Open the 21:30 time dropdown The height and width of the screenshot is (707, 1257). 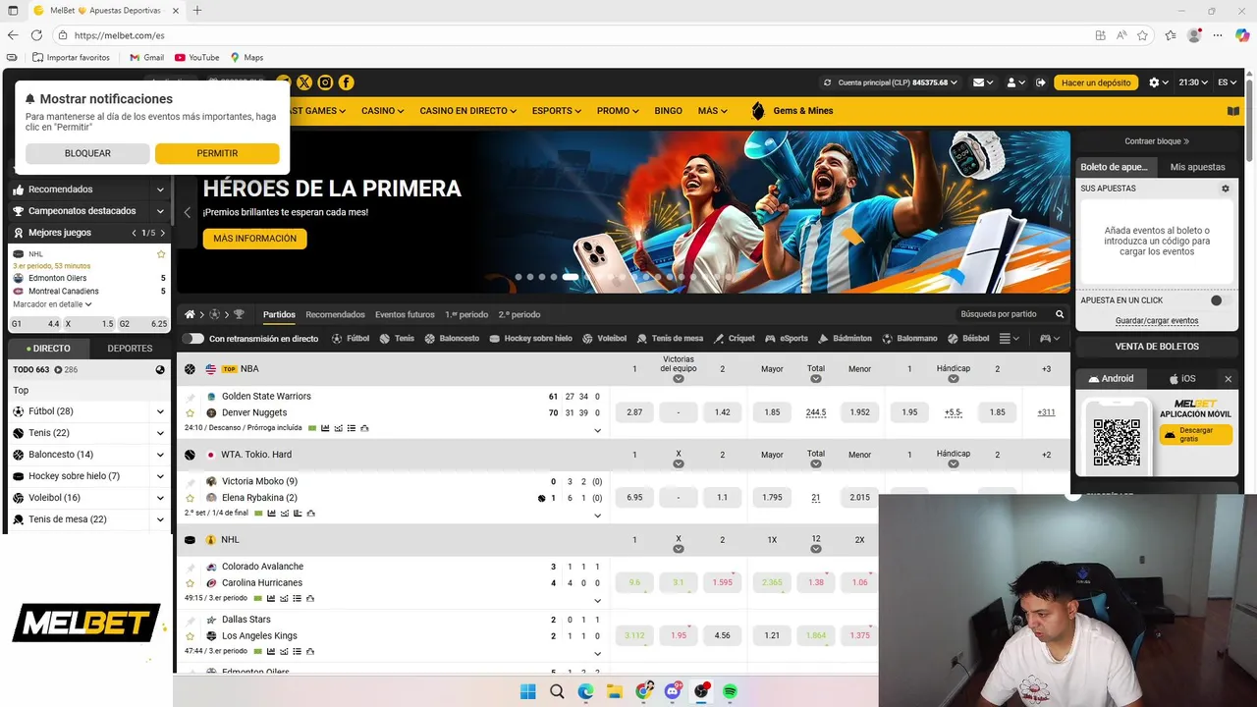[1192, 82]
